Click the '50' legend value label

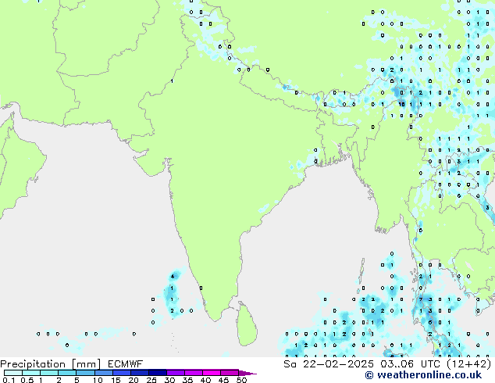pos(242,380)
